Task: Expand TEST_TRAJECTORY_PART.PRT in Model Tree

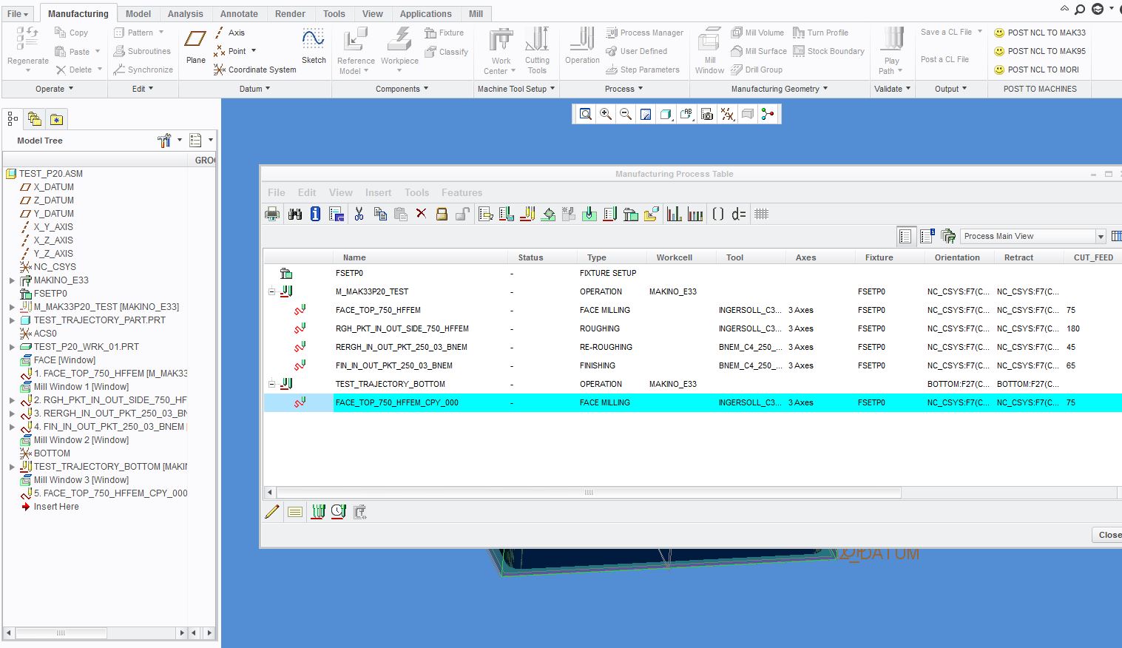Action: [x=12, y=320]
